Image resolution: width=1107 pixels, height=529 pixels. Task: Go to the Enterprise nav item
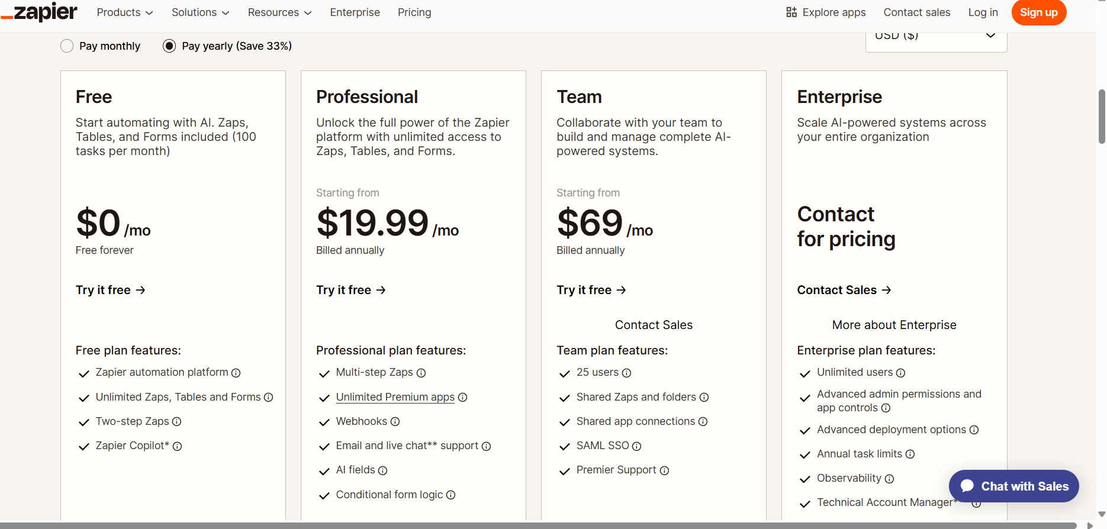coord(355,12)
